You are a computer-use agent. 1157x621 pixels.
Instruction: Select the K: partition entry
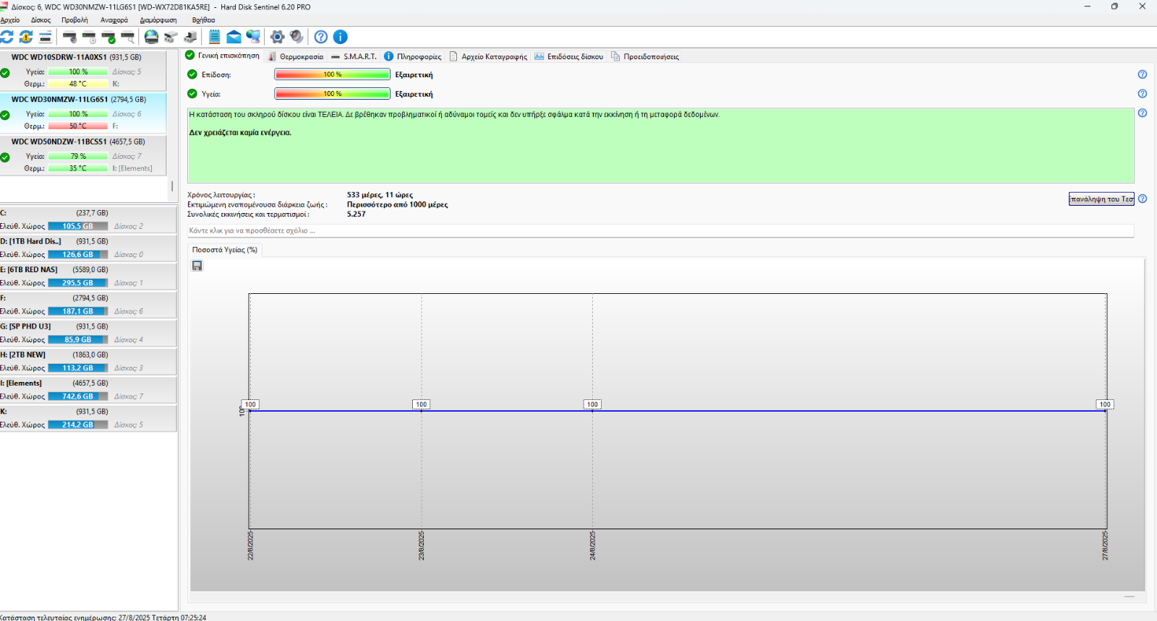[x=88, y=418]
